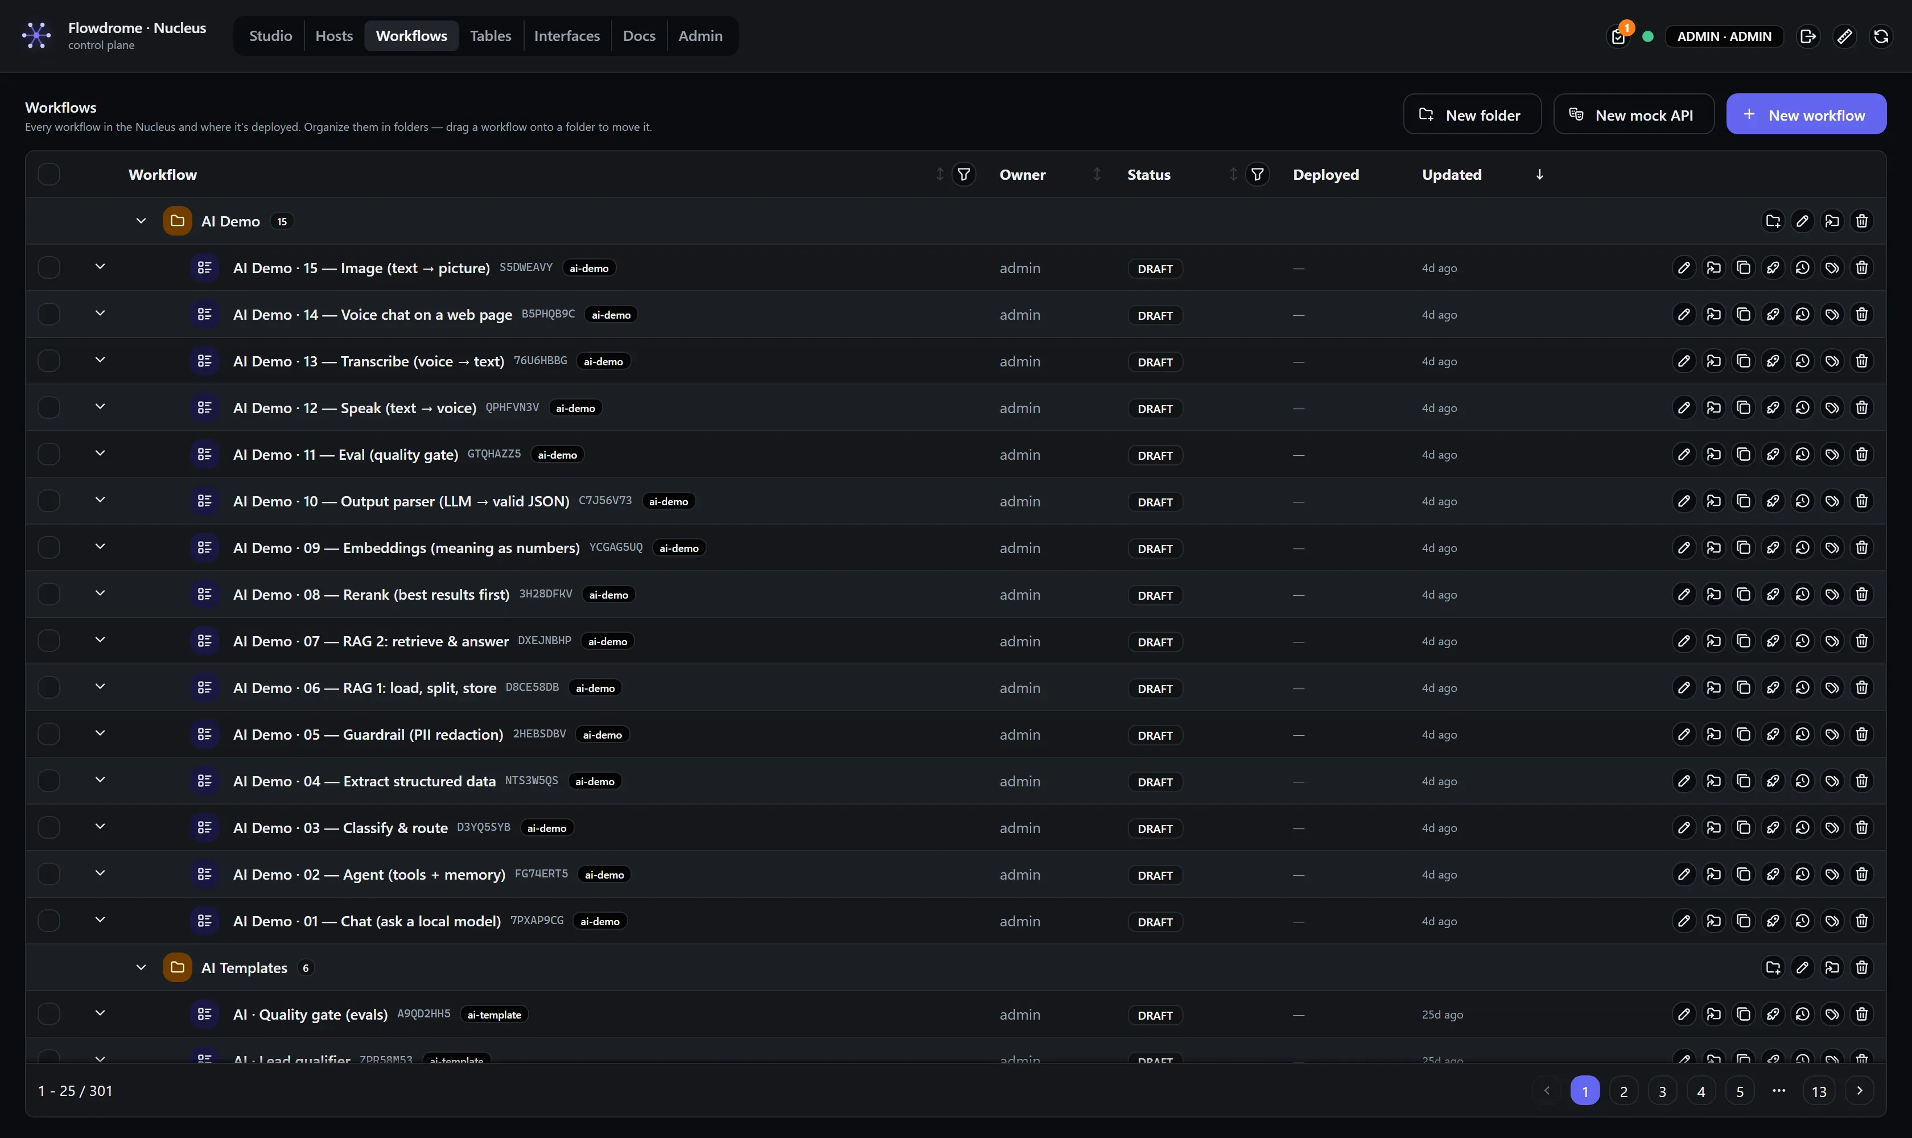Click the ruler icon in top bar
1912x1138 pixels.
(1844, 36)
